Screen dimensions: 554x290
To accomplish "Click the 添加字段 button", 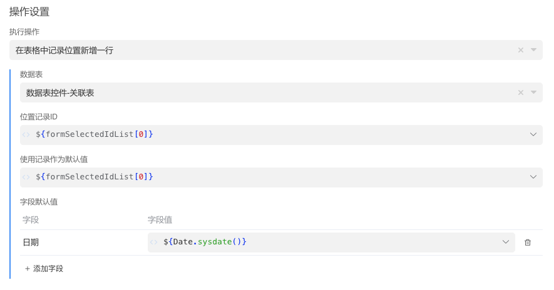I will pyautogui.click(x=44, y=268).
